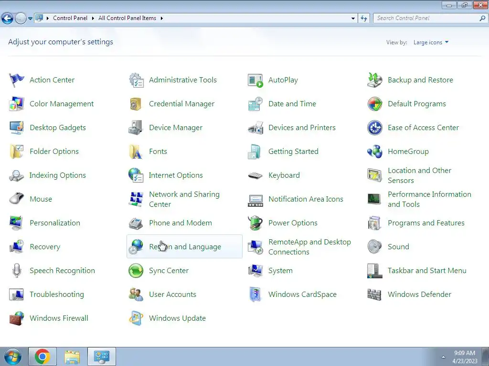489x366 pixels.
Task: Click the AutoPlay icon
Action: click(x=255, y=80)
